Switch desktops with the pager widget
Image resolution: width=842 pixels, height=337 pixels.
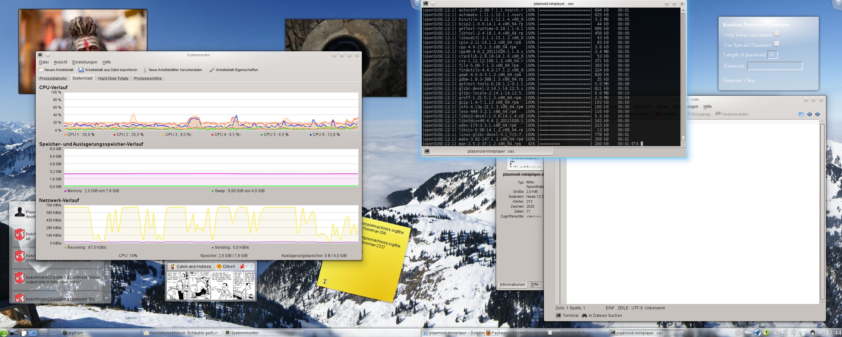pos(48,333)
